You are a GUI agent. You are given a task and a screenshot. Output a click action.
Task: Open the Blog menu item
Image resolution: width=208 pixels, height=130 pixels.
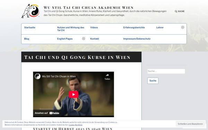27,39
